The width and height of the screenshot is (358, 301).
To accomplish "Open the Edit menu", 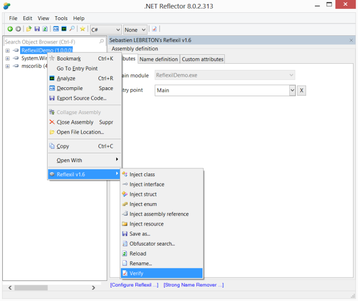I will click(27, 18).
